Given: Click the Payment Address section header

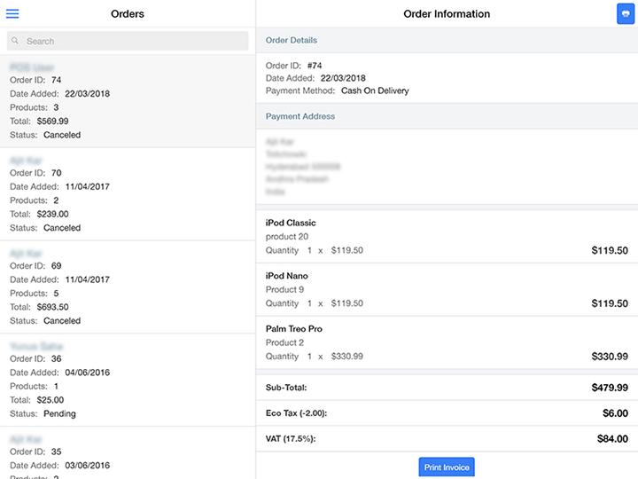Looking at the screenshot, I should tap(447, 116).
